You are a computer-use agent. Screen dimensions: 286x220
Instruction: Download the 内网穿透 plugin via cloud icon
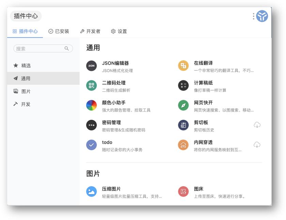[257, 145]
